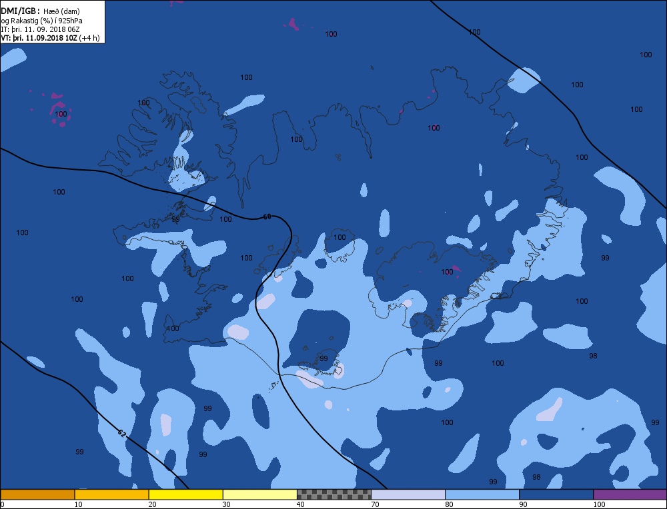Pick the lavender 70–80 legend swatch
The height and width of the screenshot is (509, 667).
[408, 494]
